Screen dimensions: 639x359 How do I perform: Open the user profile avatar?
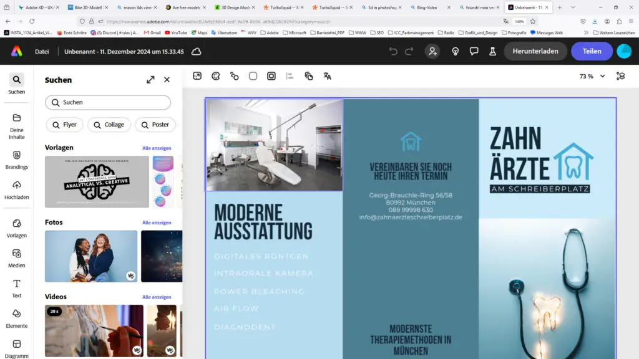(624, 51)
